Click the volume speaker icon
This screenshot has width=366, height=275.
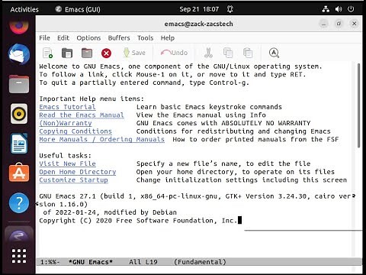339,9
